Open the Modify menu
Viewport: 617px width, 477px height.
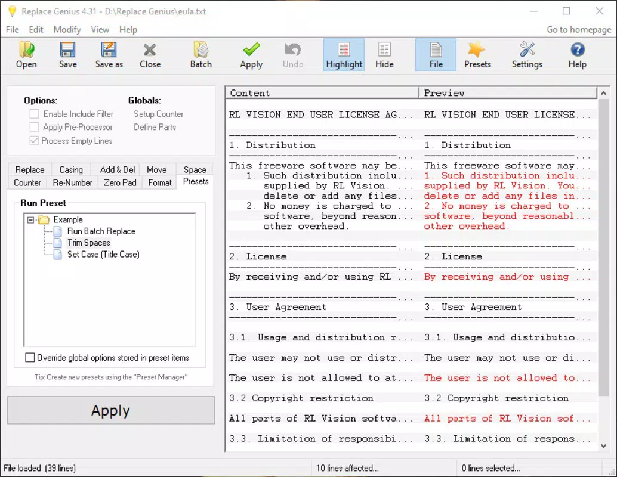point(67,29)
